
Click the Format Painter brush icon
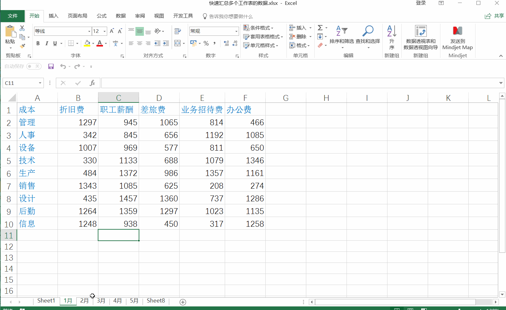click(22, 46)
